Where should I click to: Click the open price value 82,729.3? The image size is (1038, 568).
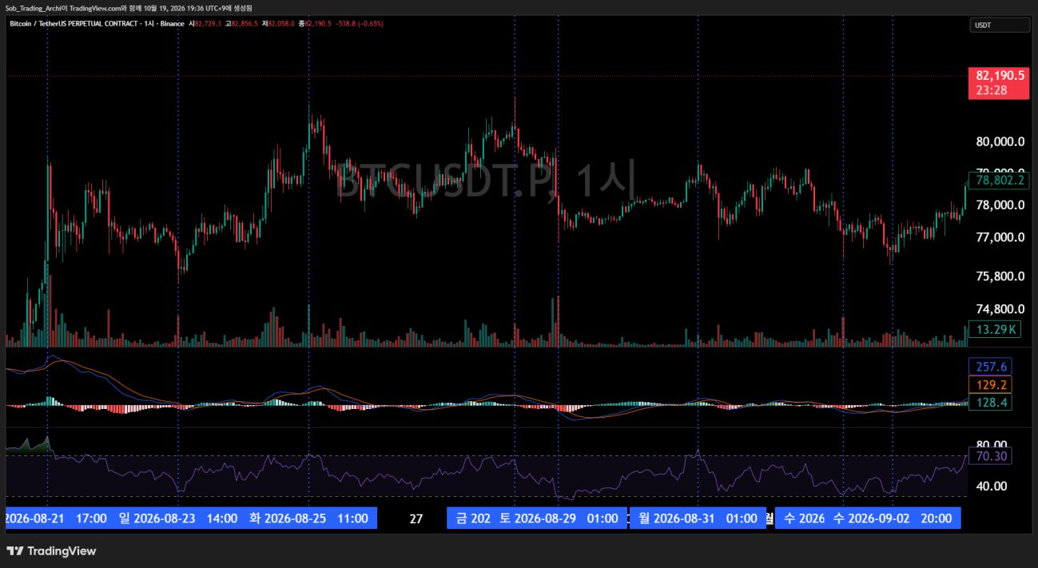(x=208, y=24)
